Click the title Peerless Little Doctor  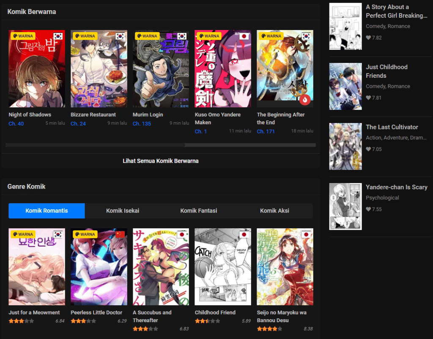(x=96, y=312)
